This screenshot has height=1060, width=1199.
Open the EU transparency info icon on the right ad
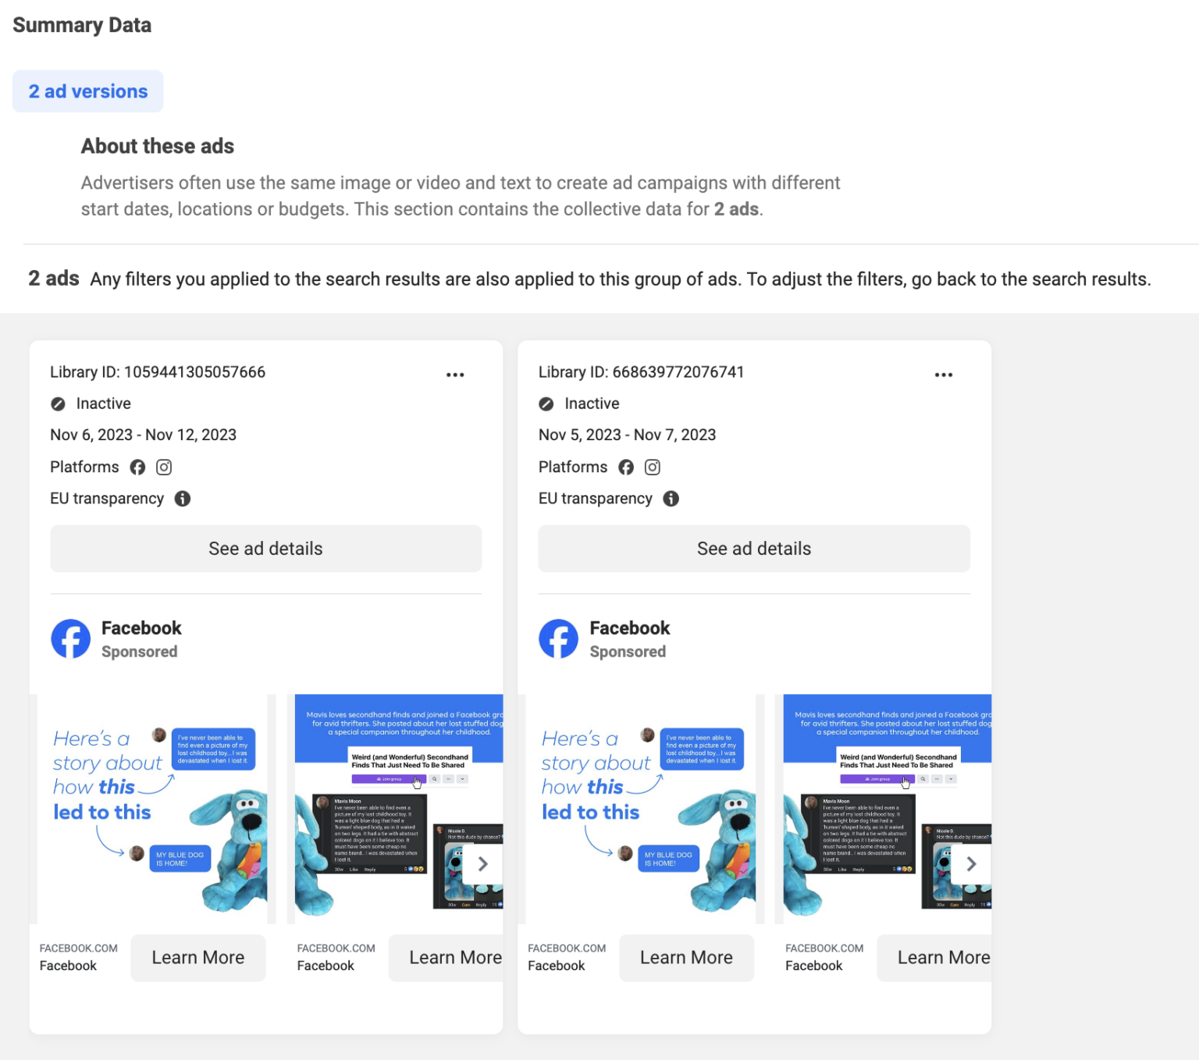click(x=671, y=498)
